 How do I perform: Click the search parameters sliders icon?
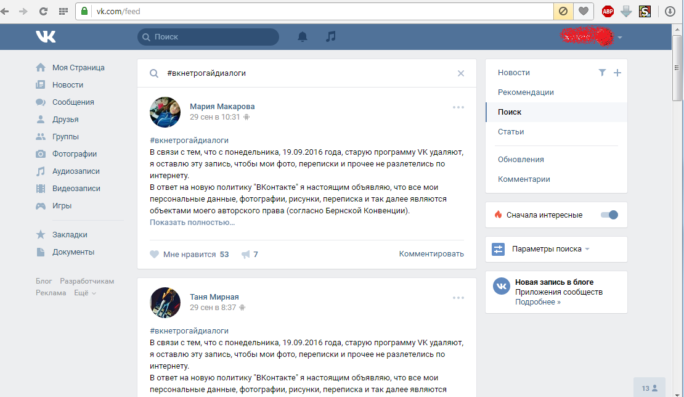click(x=498, y=249)
